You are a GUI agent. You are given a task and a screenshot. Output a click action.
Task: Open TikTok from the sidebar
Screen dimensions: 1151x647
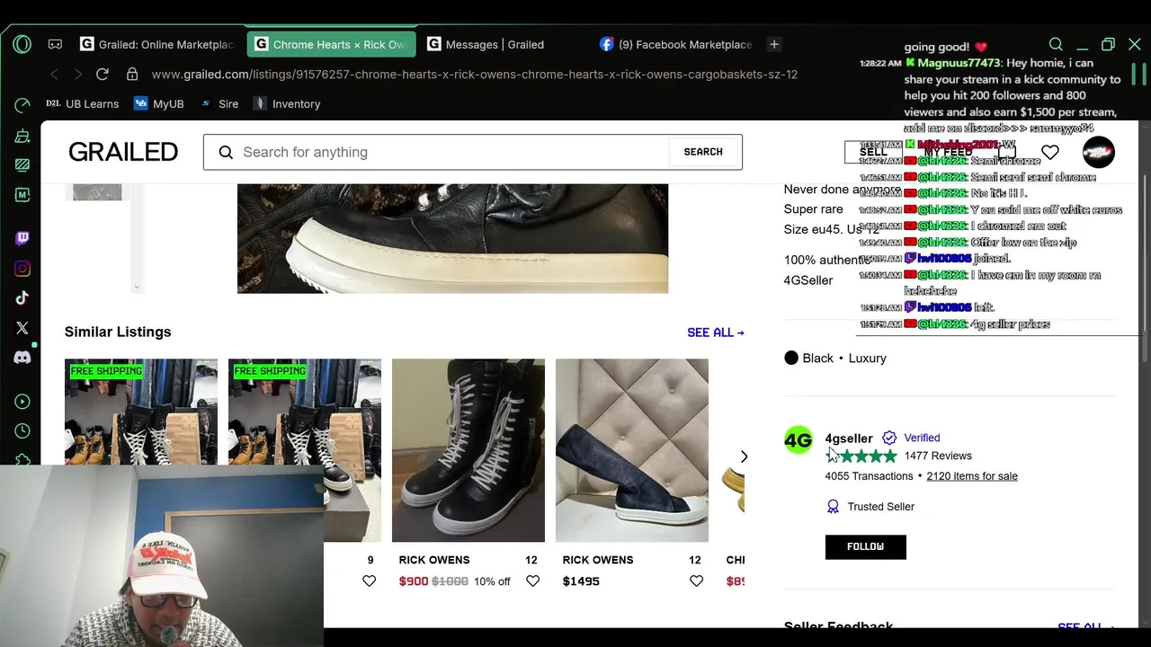[22, 297]
